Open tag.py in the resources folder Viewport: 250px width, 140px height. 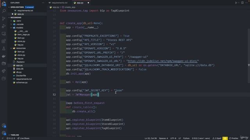click(20, 58)
